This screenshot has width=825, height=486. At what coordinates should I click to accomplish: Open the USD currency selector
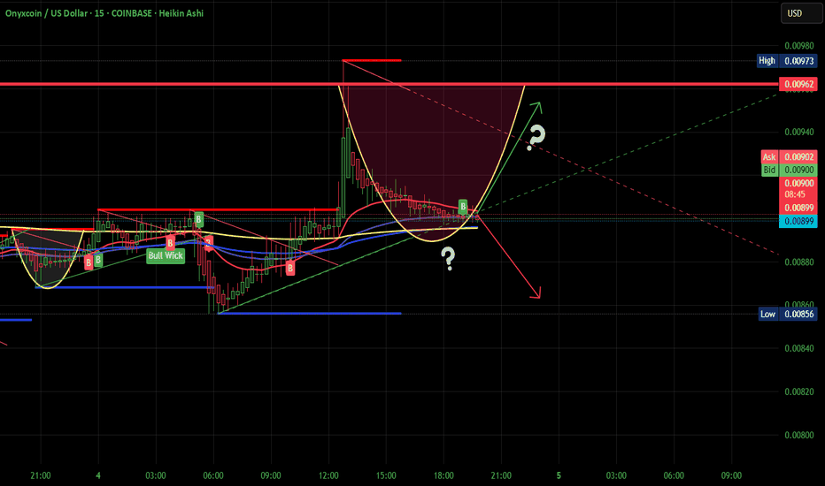pos(801,13)
